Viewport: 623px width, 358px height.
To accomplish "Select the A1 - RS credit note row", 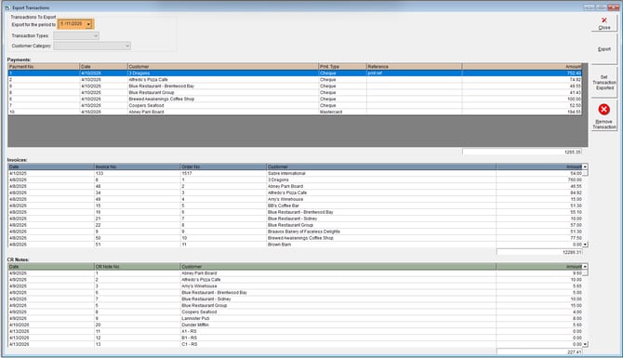I will 295,331.
